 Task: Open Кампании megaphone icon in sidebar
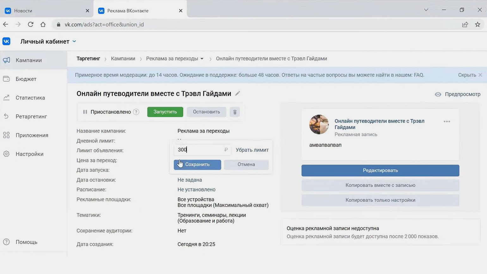coord(6,60)
